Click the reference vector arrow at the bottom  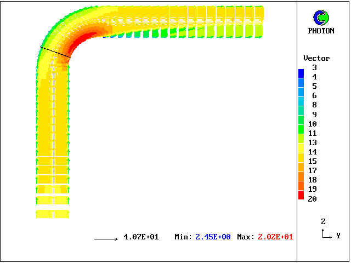106,239
